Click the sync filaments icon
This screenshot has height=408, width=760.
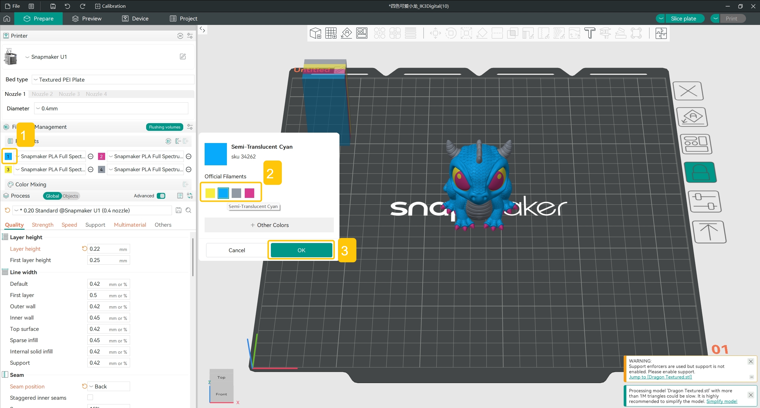click(x=168, y=141)
